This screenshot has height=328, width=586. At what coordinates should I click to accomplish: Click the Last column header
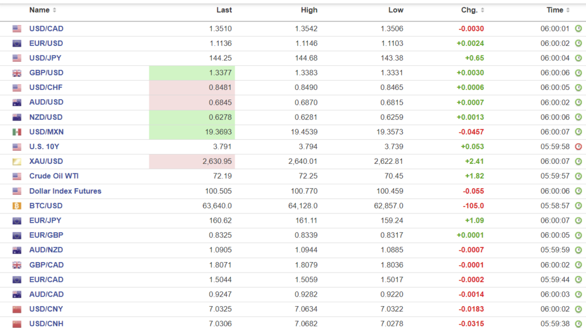[x=224, y=10]
